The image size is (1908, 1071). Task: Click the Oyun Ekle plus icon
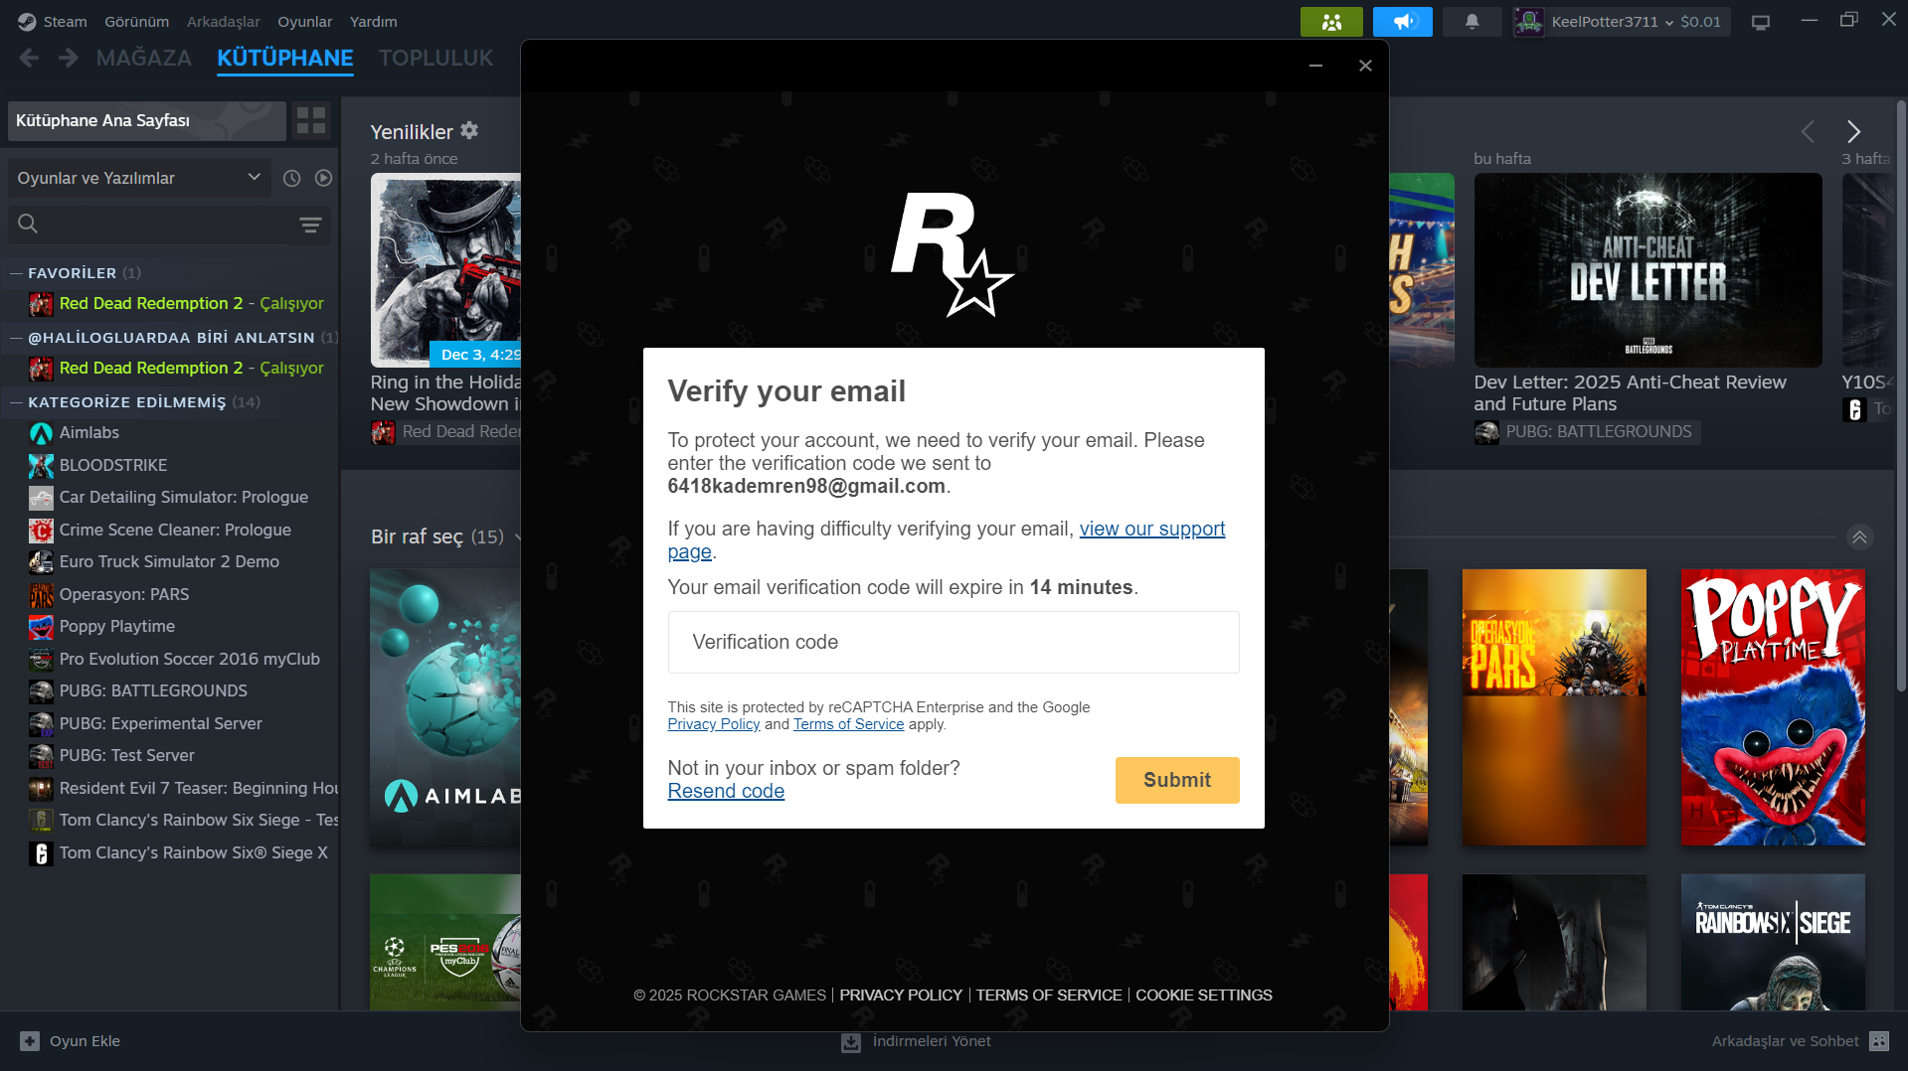pos(30,1041)
